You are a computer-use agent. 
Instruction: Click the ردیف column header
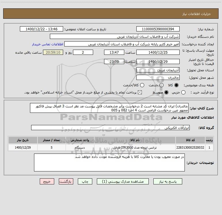click(x=209, y=140)
